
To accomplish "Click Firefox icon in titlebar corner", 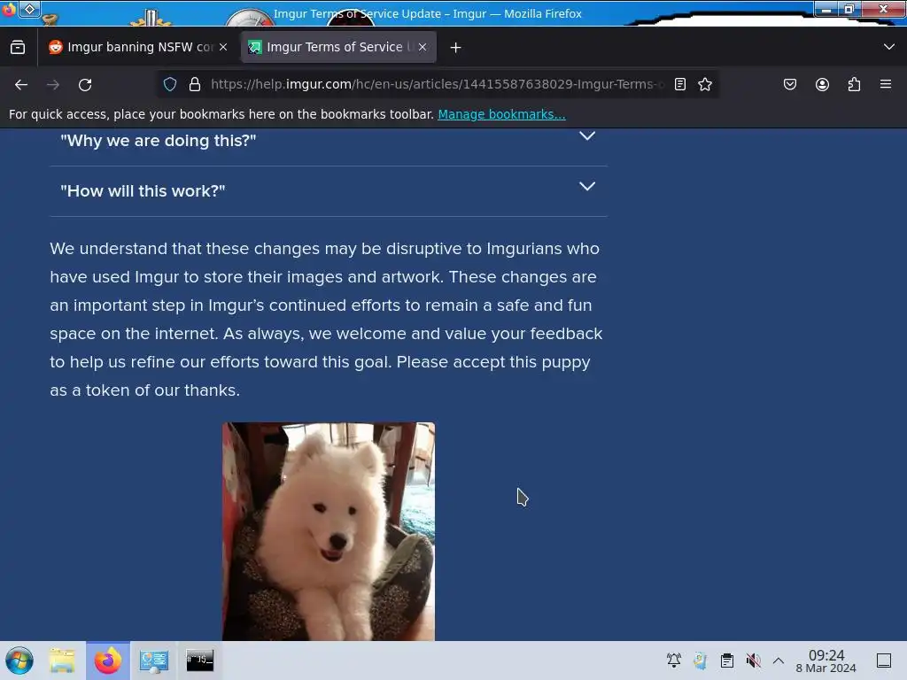I will coord(9,9).
